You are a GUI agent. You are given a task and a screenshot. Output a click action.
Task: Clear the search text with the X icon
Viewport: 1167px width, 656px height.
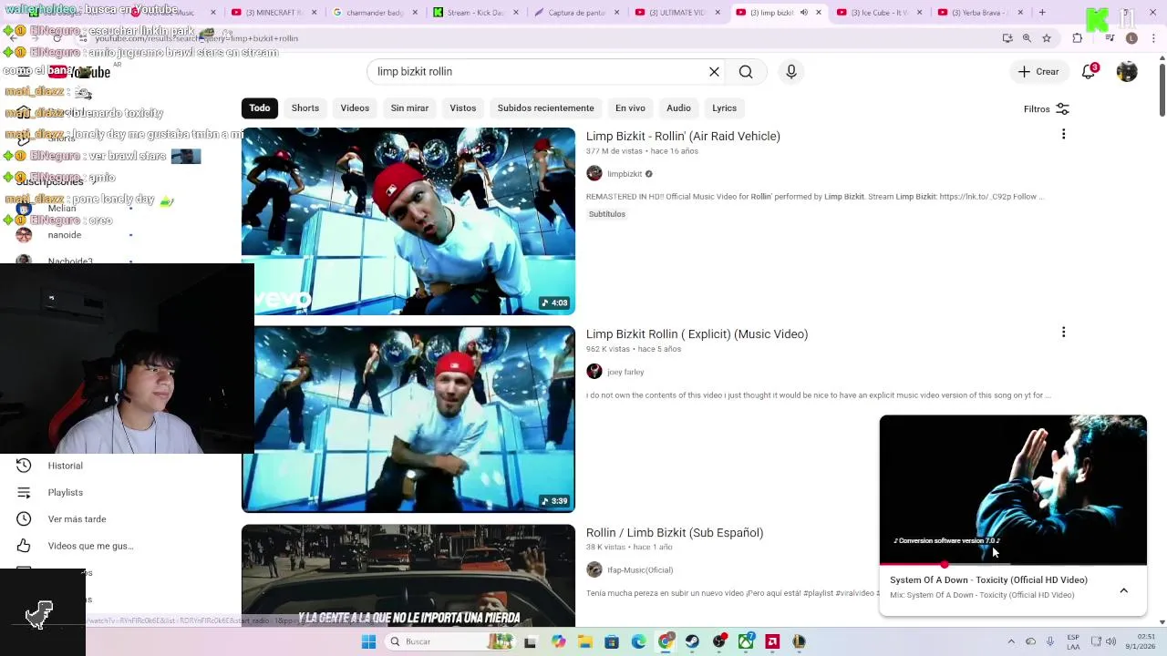click(x=714, y=72)
